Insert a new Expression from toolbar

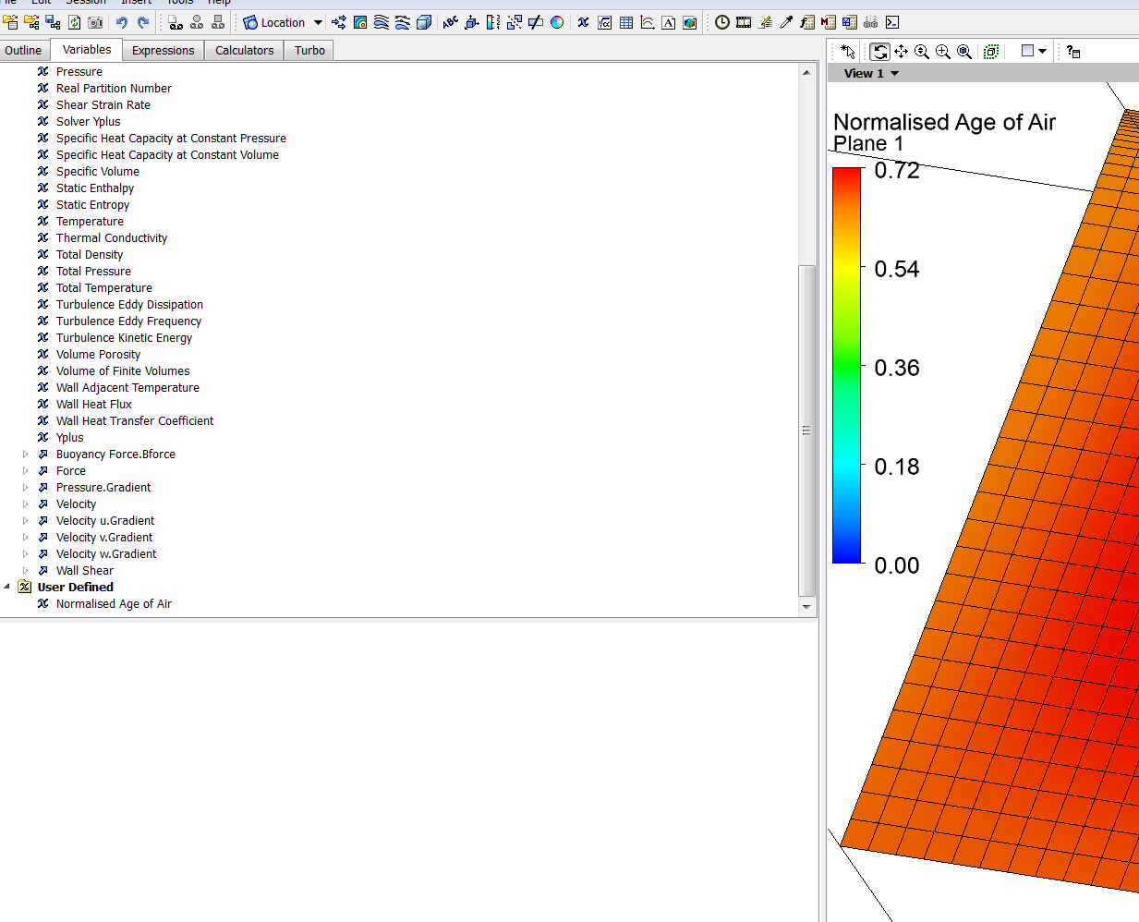click(x=604, y=22)
